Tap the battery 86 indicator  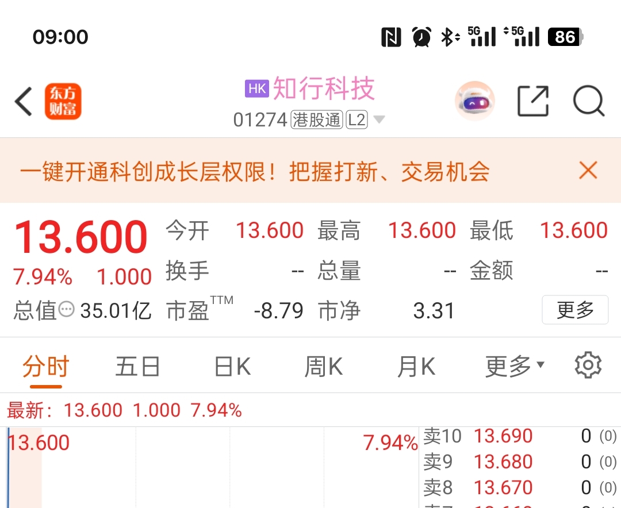(565, 37)
